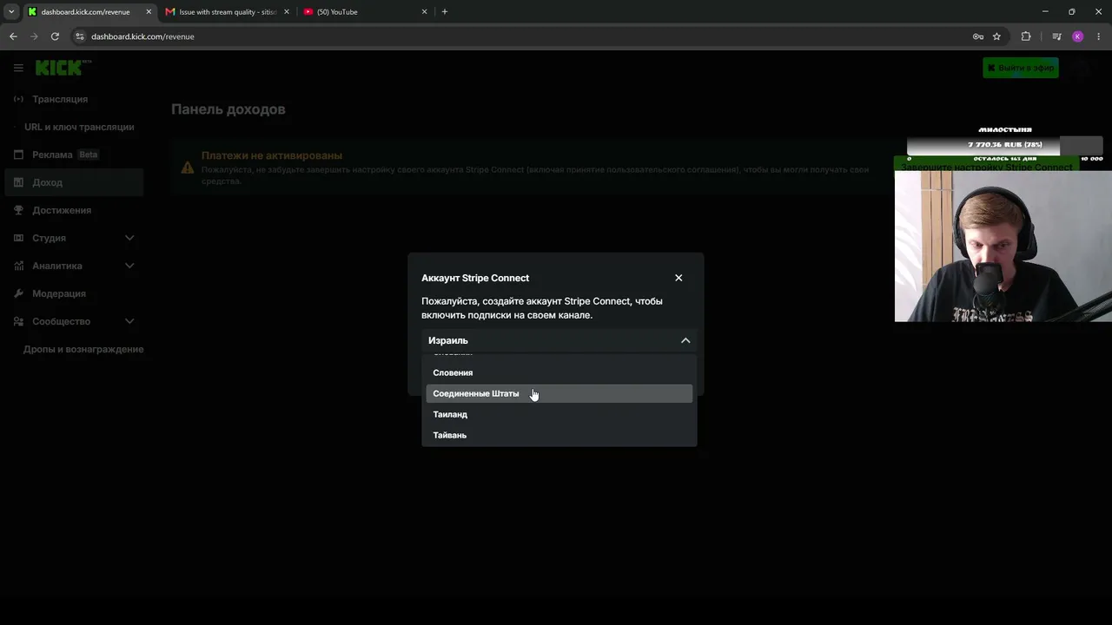Open a new browser tab
This screenshot has width=1112, height=625.
(445, 12)
